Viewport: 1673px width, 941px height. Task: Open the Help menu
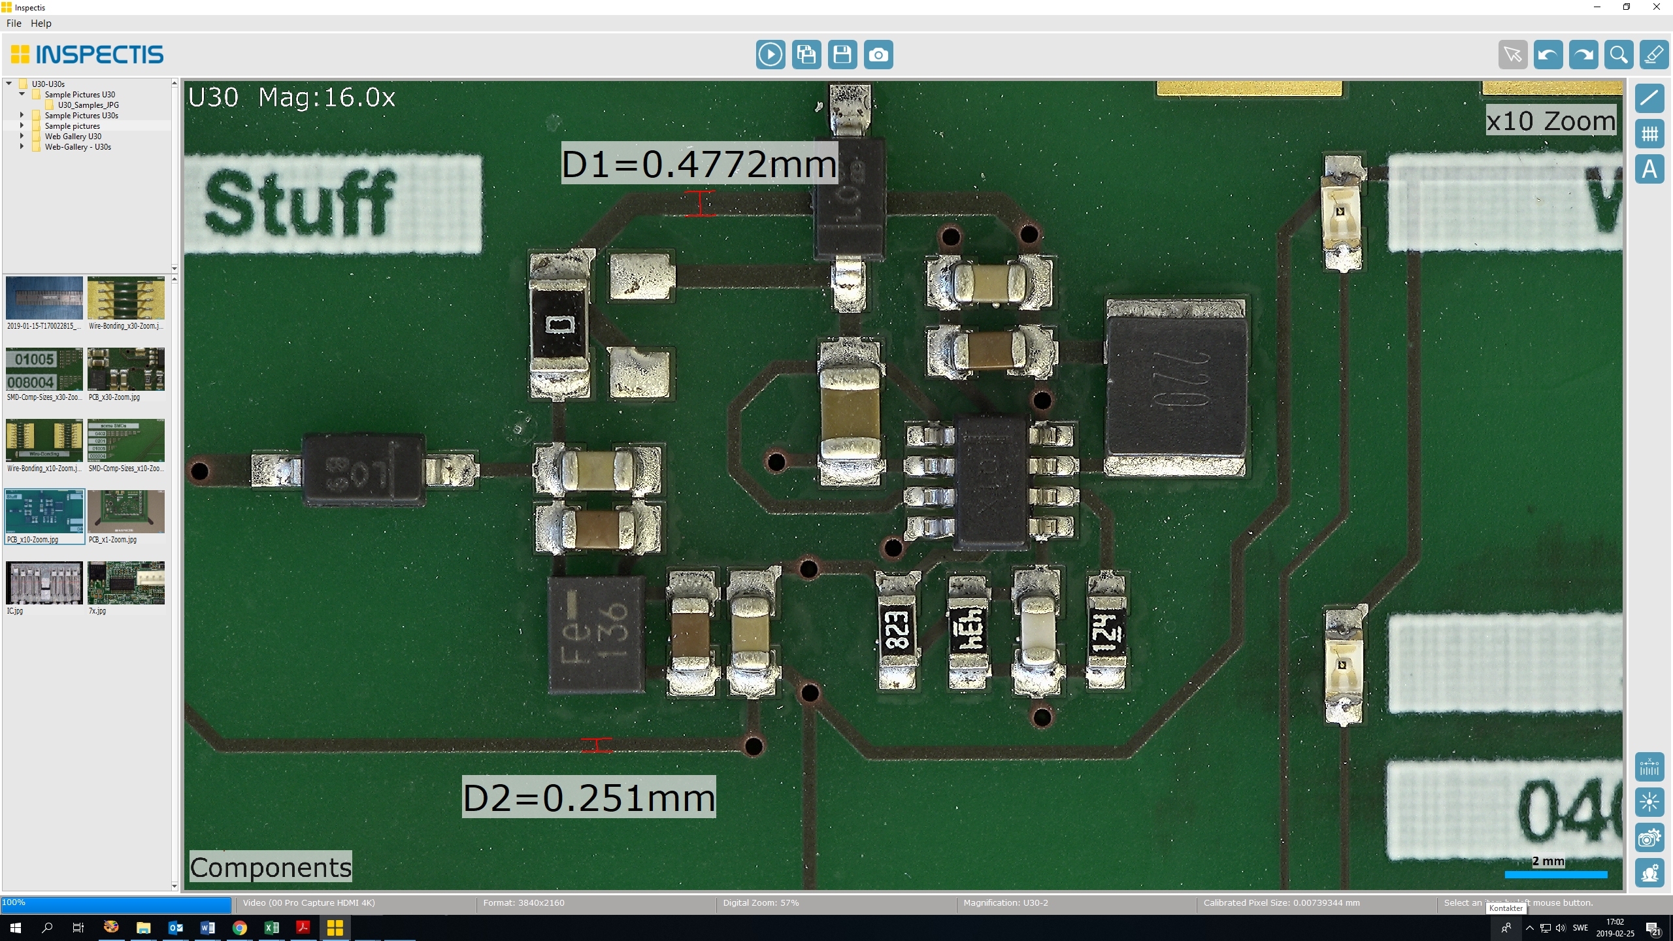click(x=41, y=24)
